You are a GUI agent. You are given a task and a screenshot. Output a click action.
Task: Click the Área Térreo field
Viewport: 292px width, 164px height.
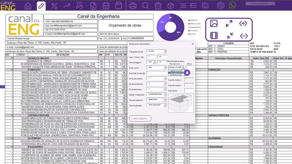189,91
